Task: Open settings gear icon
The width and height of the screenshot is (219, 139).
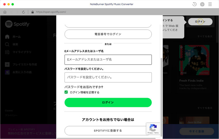Action: (202, 4)
